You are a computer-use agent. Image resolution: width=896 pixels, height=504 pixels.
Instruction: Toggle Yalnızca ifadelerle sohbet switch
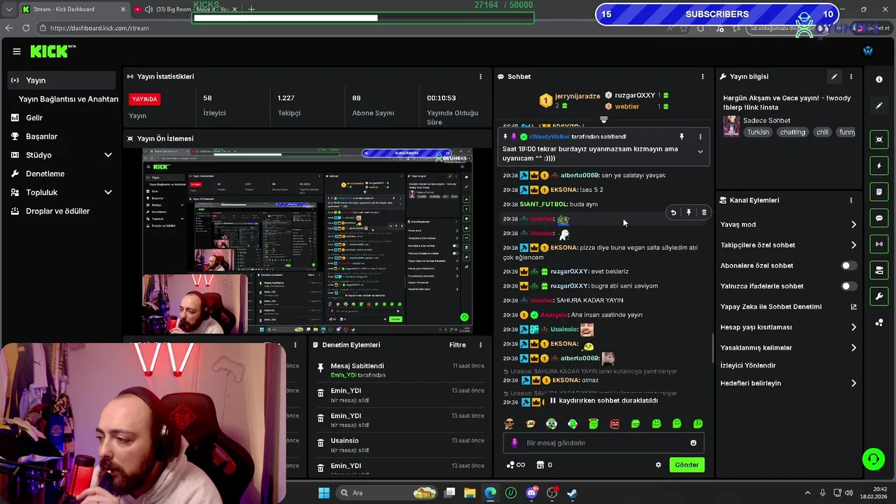[x=848, y=286]
